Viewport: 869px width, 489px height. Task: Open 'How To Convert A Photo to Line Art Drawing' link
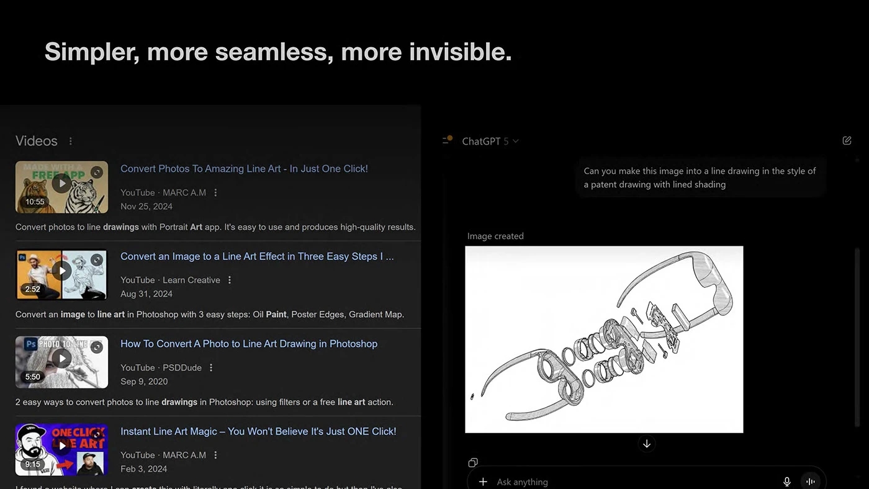coord(249,344)
